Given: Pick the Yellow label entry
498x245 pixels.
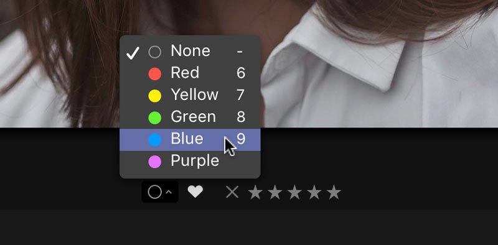Looking at the screenshot, I should (190, 95).
